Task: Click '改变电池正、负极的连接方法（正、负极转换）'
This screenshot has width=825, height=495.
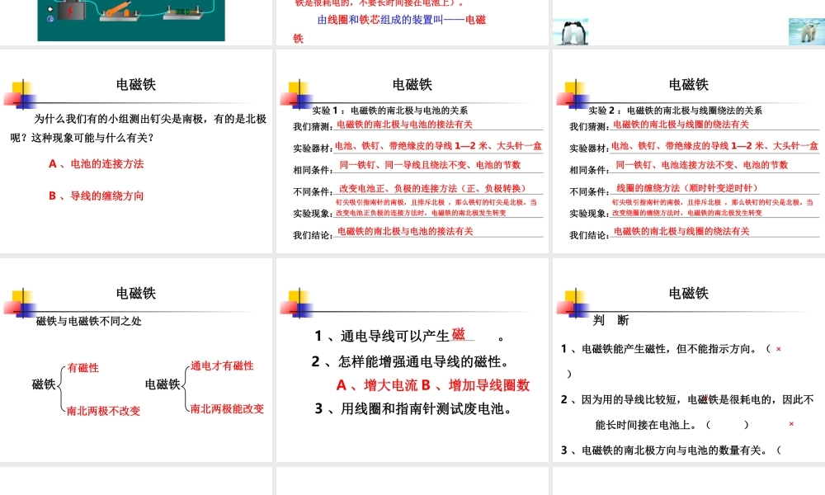Action: coord(432,188)
